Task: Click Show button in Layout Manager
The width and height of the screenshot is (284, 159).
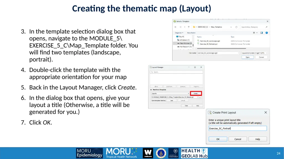Action: [156, 87]
